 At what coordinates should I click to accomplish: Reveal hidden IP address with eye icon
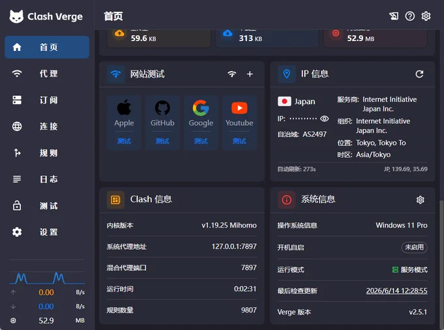pos(325,119)
